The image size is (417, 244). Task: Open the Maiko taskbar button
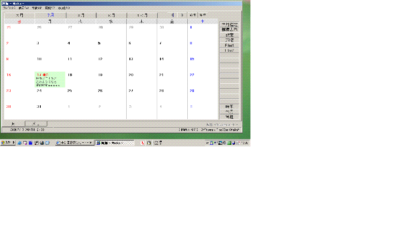pyautogui.click(x=114, y=143)
